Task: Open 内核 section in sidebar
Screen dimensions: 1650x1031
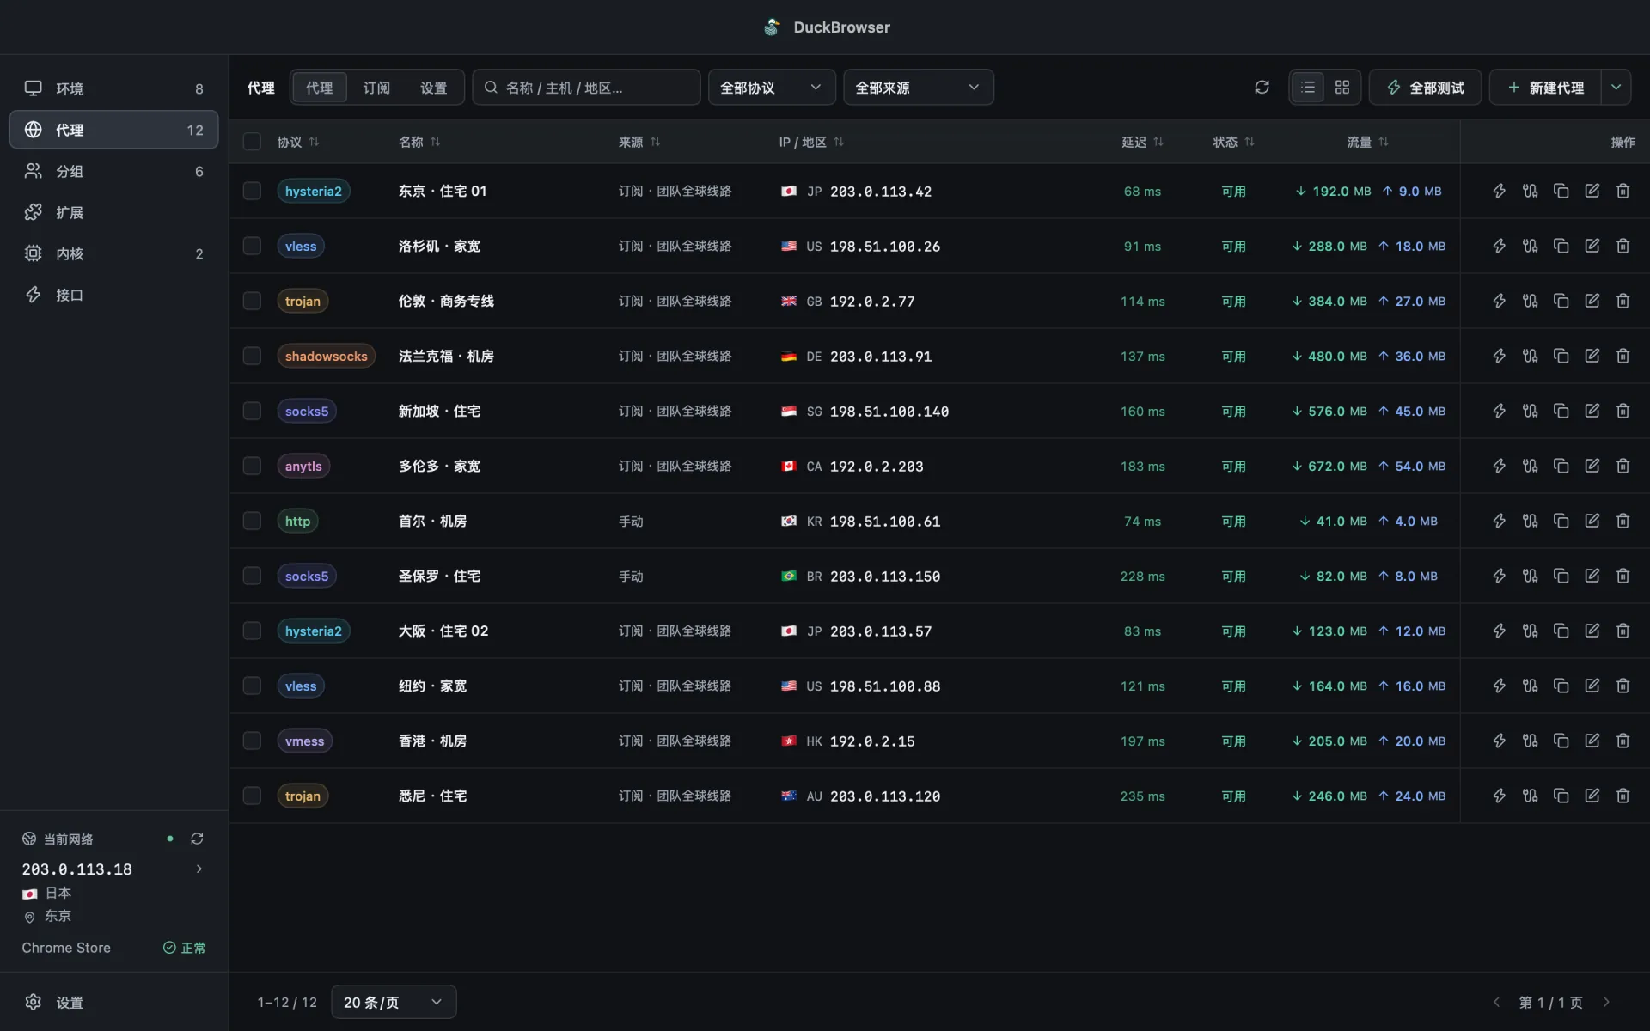Action: [113, 253]
